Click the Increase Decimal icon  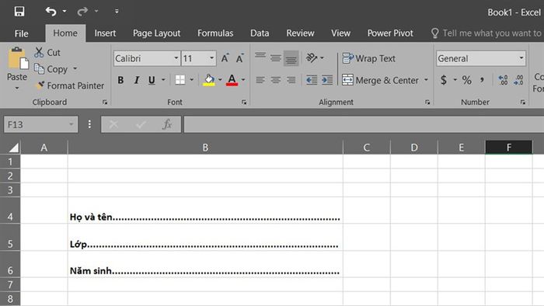[x=503, y=80]
